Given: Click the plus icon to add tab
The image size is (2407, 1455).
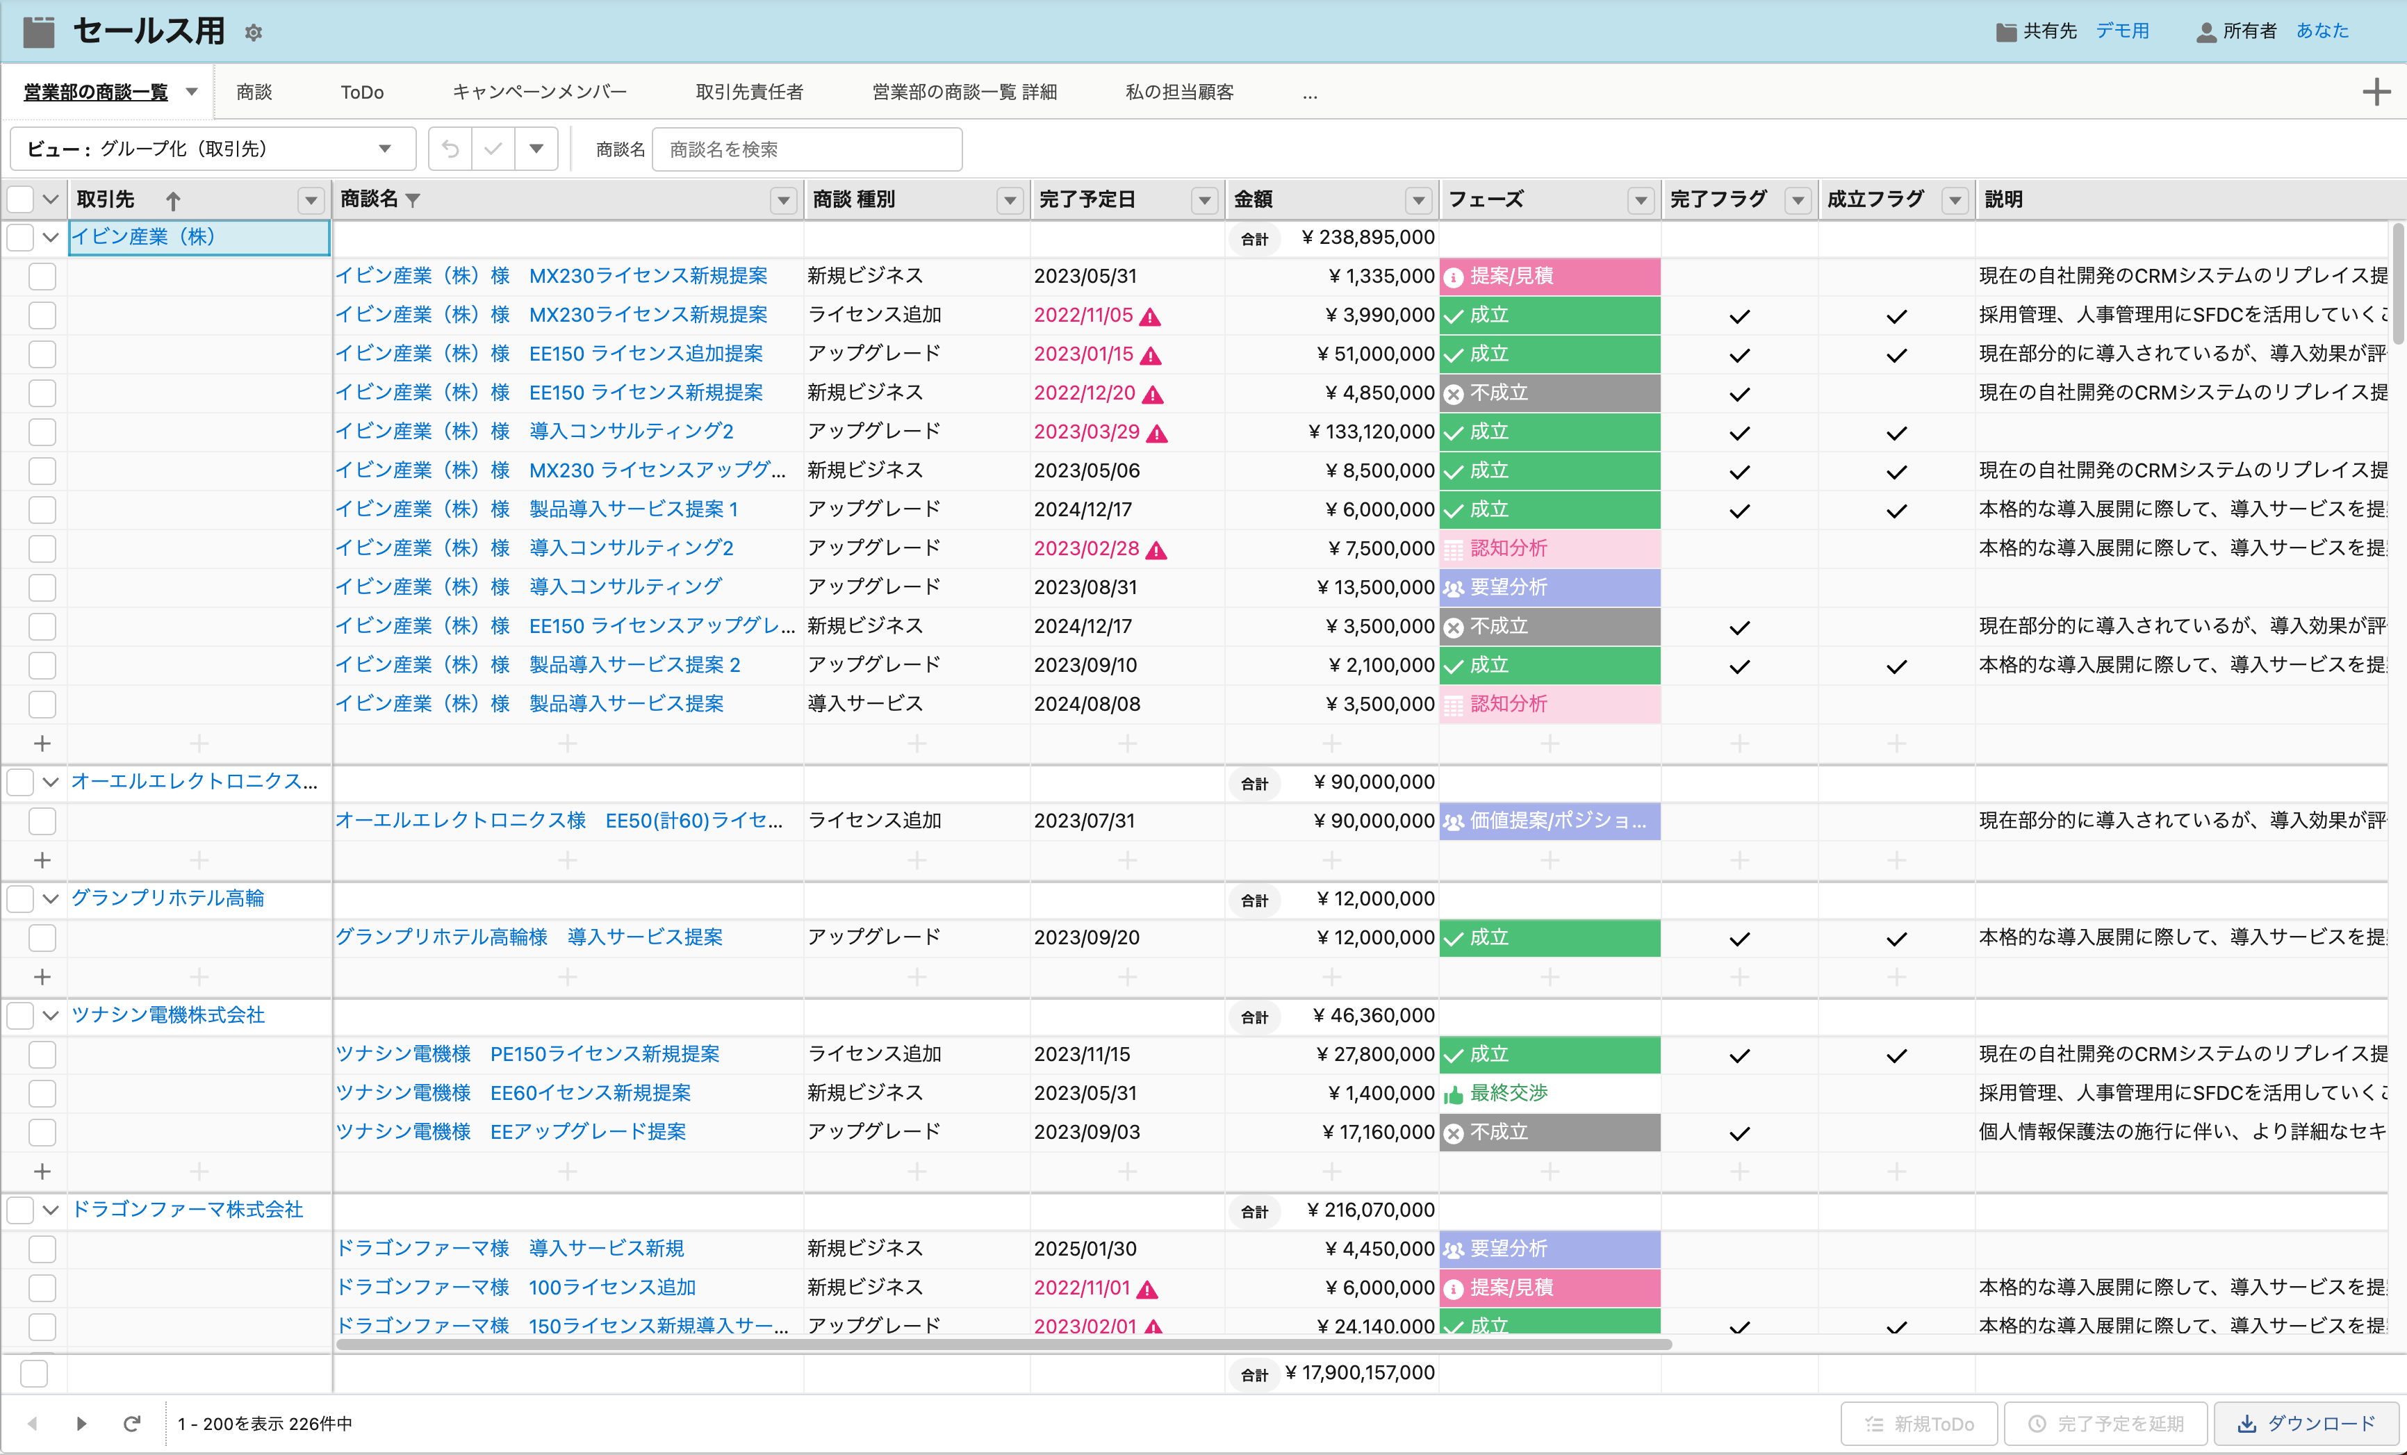Looking at the screenshot, I should pyautogui.click(x=2376, y=92).
